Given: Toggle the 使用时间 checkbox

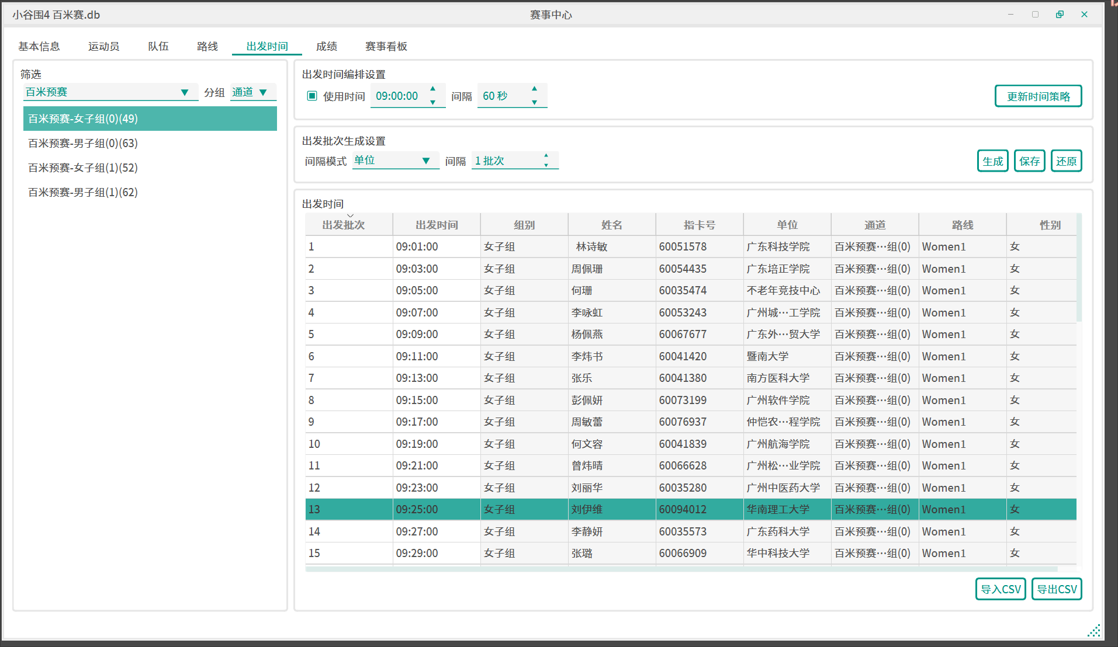Looking at the screenshot, I should click(x=312, y=96).
